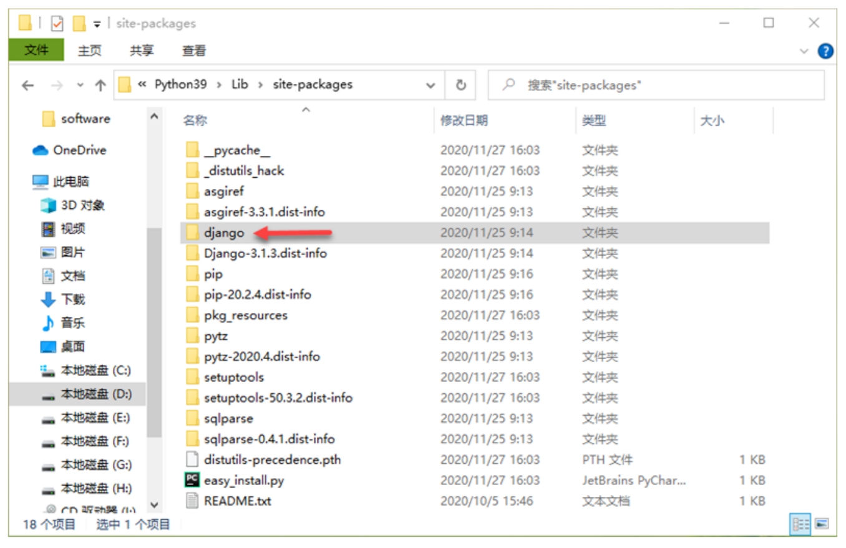Viewport: 846px width, 548px height.
Task: Open the recent locations dropdown
Action: click(80, 85)
